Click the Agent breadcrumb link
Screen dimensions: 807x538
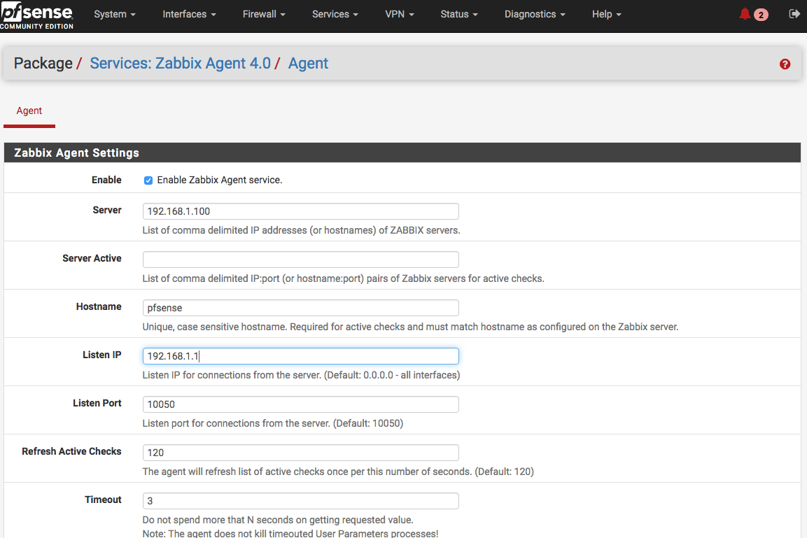tap(308, 64)
